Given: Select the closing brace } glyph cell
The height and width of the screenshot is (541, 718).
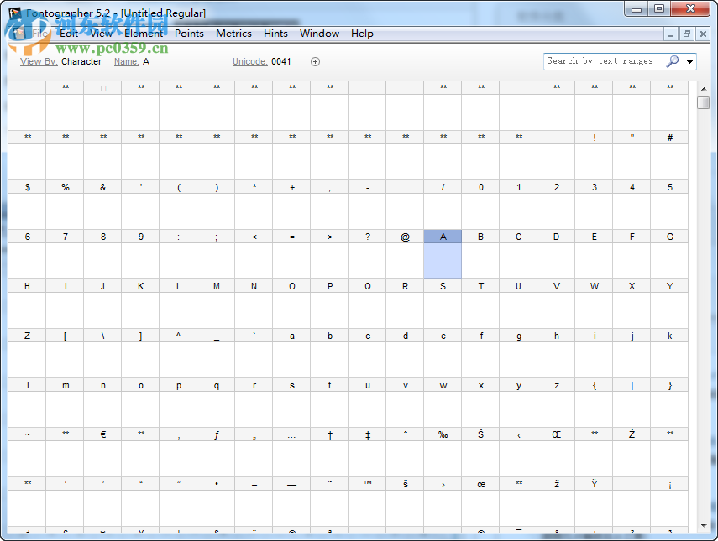Looking at the screenshot, I should 669,403.
